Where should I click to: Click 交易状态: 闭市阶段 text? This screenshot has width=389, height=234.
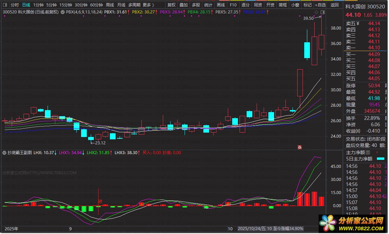pyautogui.click(x=366, y=139)
